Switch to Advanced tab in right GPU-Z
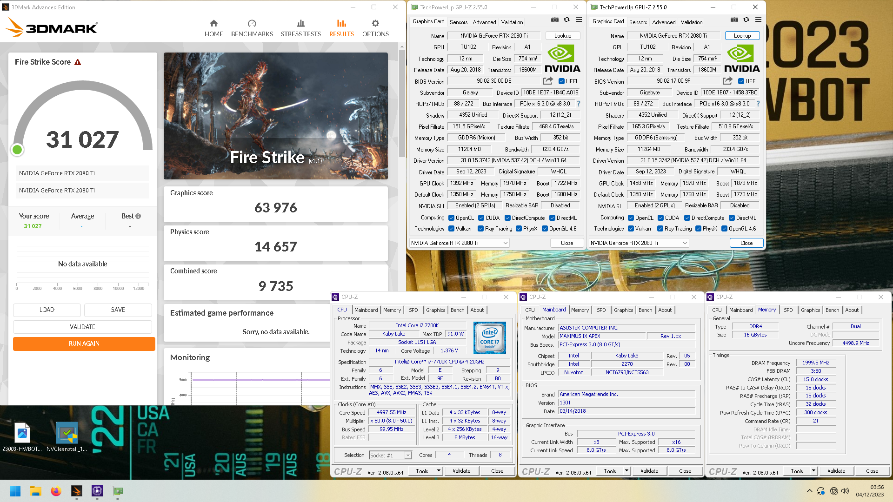The height and width of the screenshot is (502, 893). pos(664,22)
